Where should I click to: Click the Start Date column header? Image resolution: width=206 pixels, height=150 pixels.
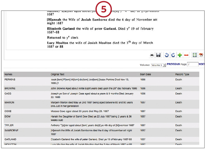pos(145,75)
